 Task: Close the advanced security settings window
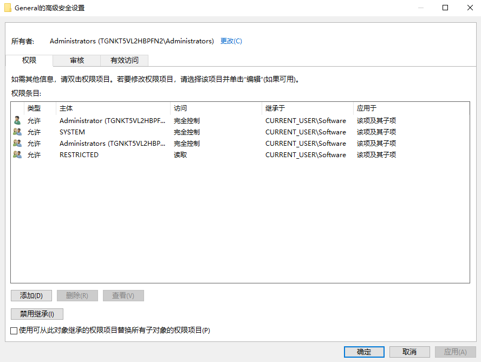click(x=470, y=8)
